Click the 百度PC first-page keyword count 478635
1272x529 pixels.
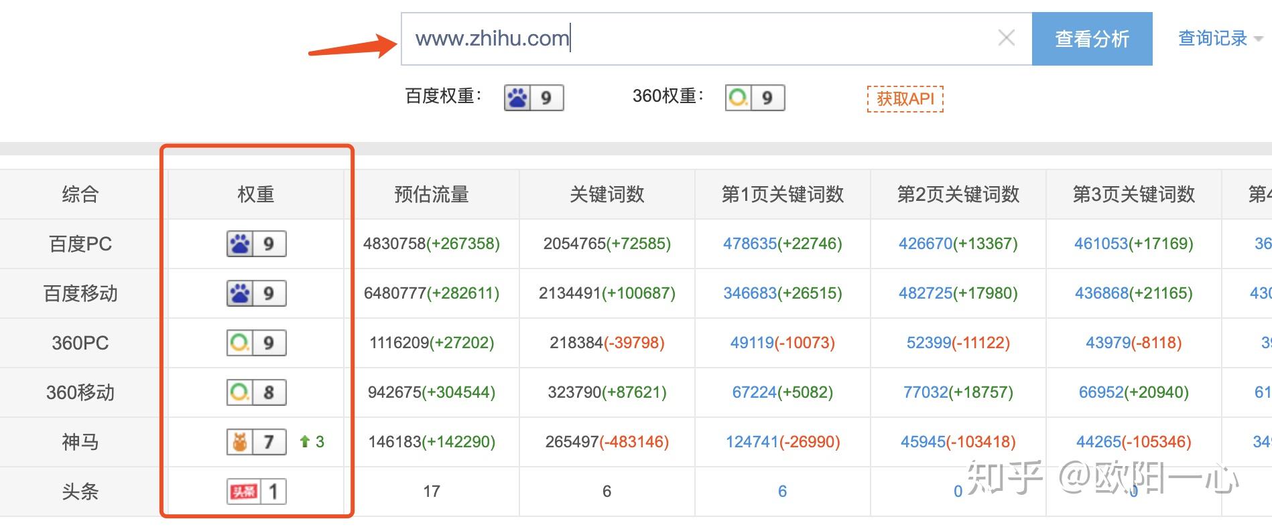[750, 244]
